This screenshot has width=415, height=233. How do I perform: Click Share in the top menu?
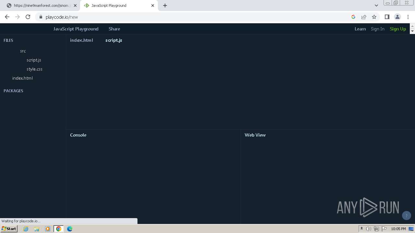(x=114, y=29)
